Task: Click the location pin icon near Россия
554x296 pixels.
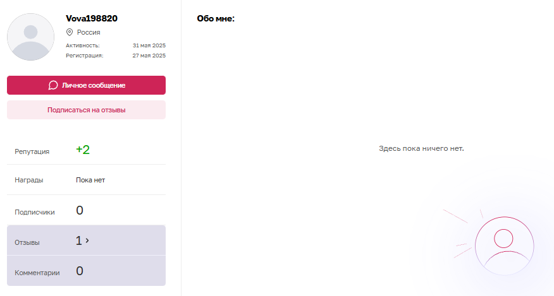Action: tap(70, 32)
